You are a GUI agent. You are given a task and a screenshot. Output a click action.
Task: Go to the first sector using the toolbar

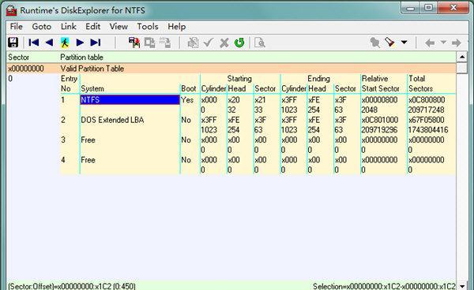(33, 43)
